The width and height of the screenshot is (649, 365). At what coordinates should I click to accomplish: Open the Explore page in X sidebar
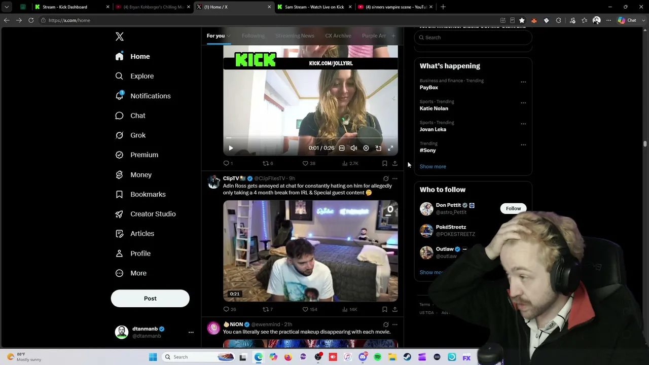pos(134,76)
